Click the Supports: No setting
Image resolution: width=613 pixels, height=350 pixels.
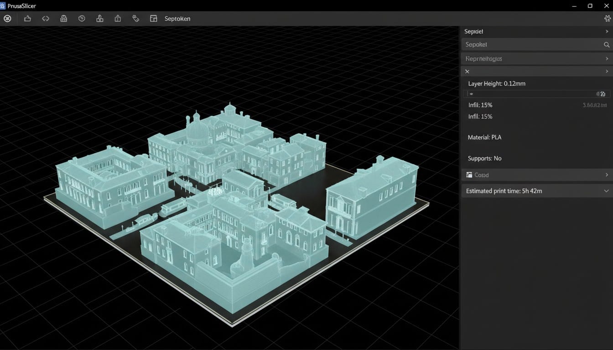pyautogui.click(x=484, y=159)
